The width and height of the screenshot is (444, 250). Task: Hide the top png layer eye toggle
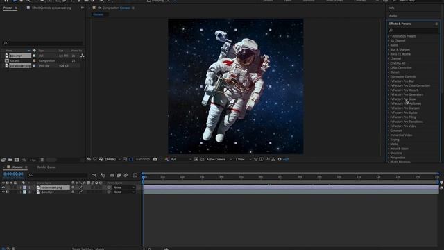click(3, 187)
